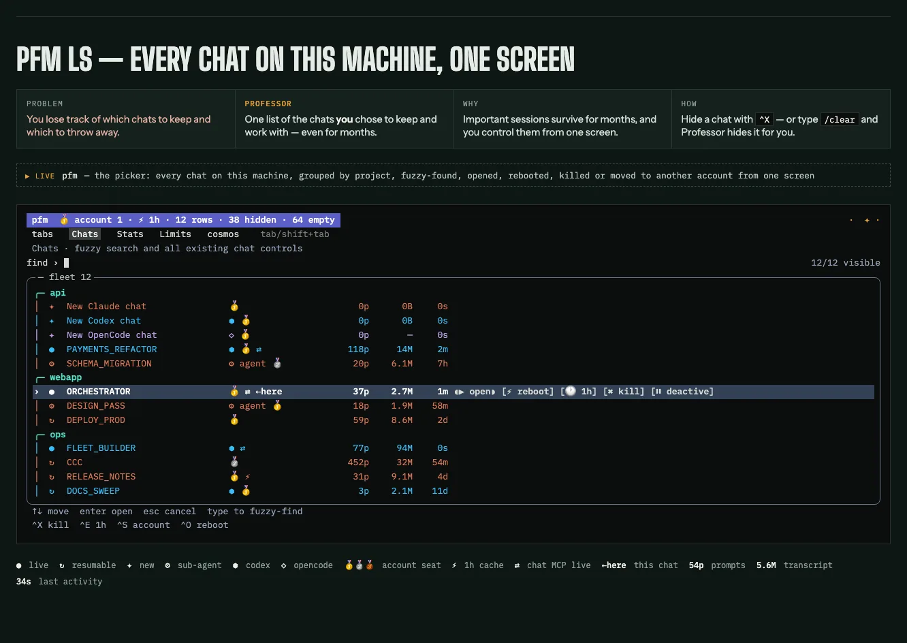Switch to the Stats tab
The image size is (907, 643).
click(x=130, y=234)
